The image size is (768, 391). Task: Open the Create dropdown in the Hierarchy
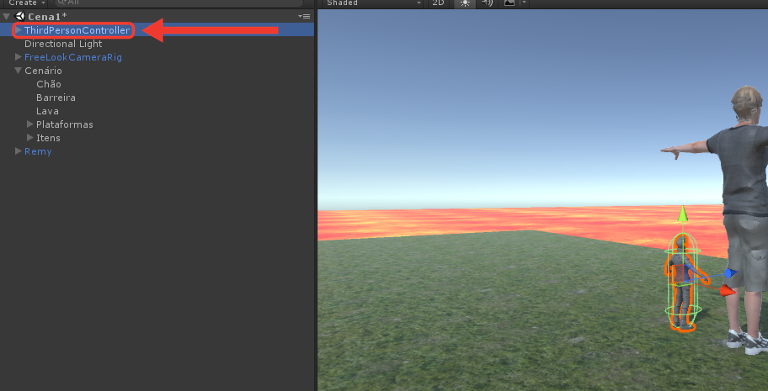coord(26,3)
